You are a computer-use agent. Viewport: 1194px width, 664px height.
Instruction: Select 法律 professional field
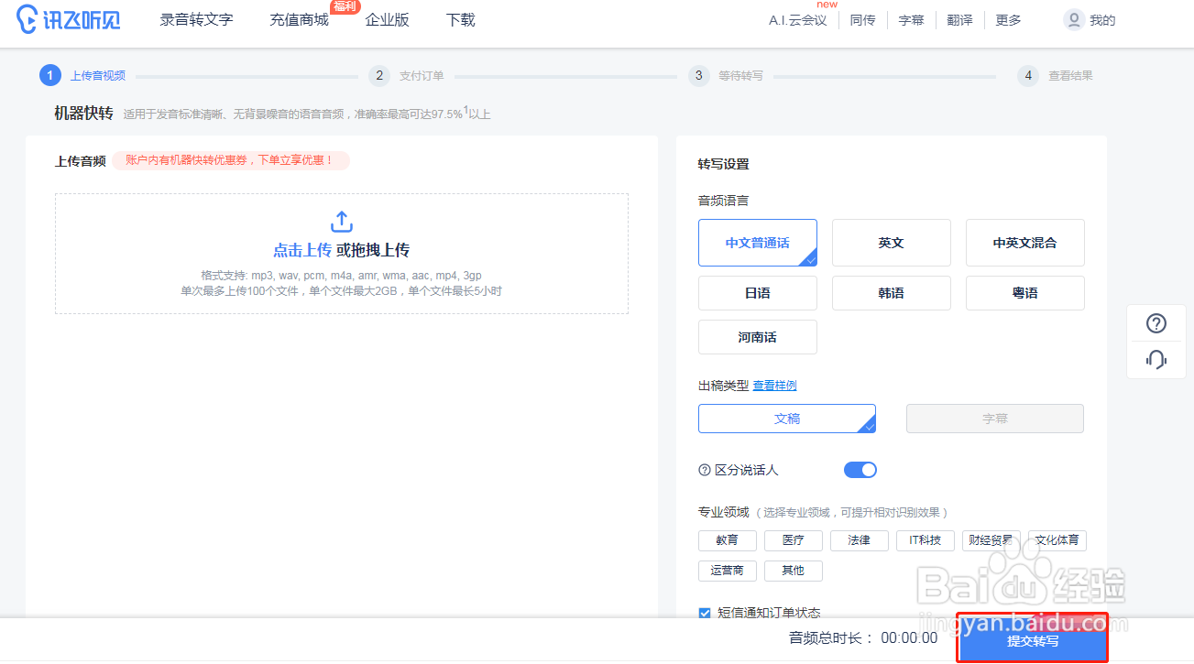pos(860,540)
